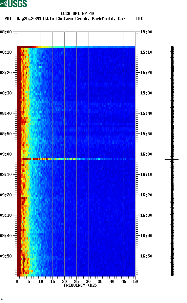The image size is (187, 303).
Task: Click the vertical seismogram waveform trace
Action: pos(172,161)
